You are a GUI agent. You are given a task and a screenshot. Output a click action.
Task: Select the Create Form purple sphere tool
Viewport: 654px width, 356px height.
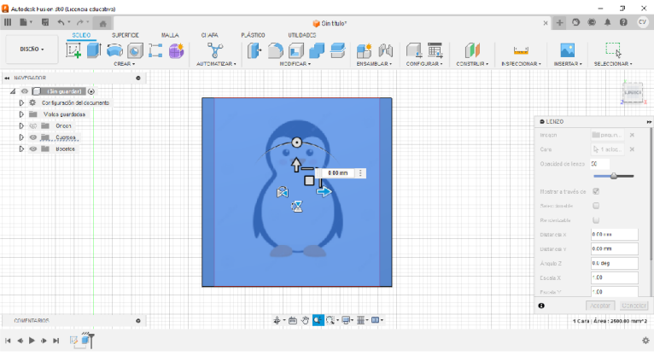tap(176, 51)
